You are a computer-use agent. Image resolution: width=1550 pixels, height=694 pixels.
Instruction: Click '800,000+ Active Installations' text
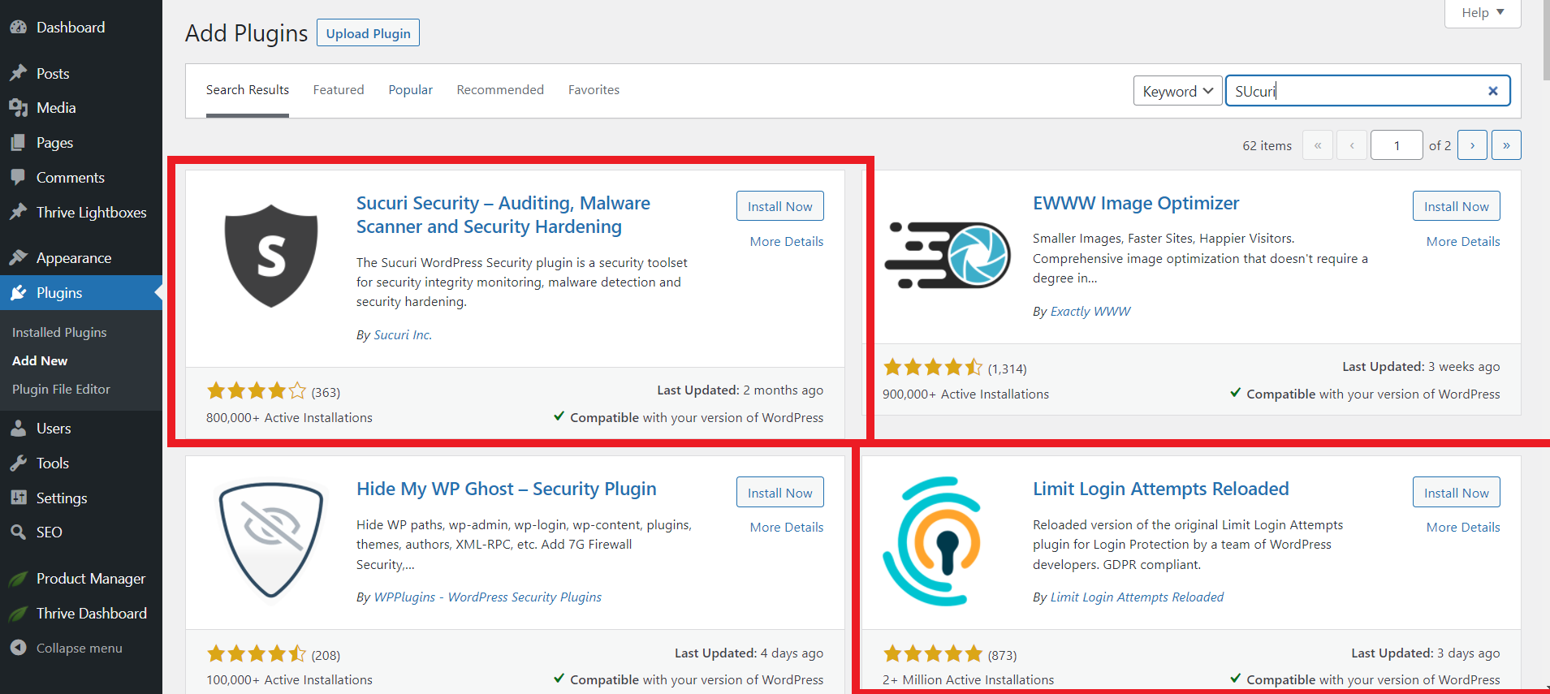(x=289, y=417)
